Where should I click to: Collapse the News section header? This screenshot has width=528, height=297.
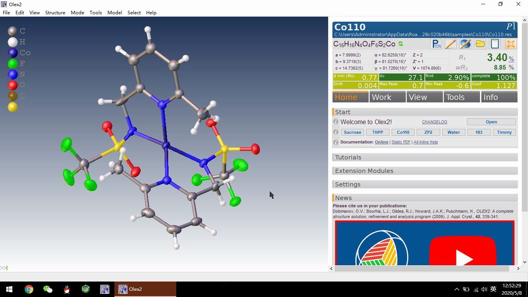(425, 198)
